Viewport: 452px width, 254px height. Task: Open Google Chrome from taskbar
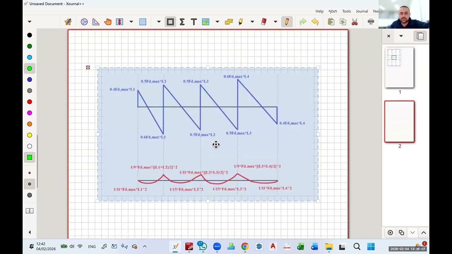tap(245, 247)
